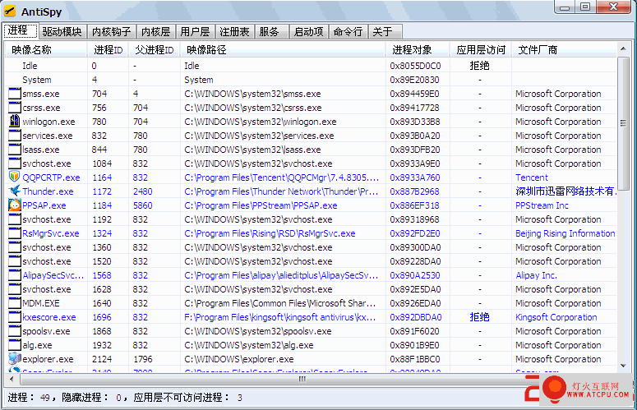Click the PPSAP.exe process icon
This screenshot has width=637, height=410.
click(15, 205)
